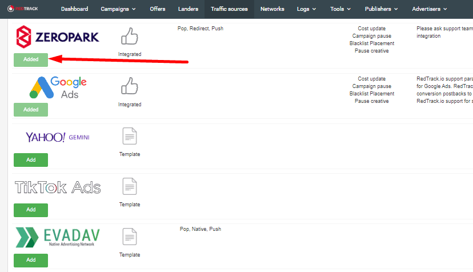The height and width of the screenshot is (272, 473).
Task: Click Zeropark's Integrated thumbs-up icon
Action: point(130,38)
